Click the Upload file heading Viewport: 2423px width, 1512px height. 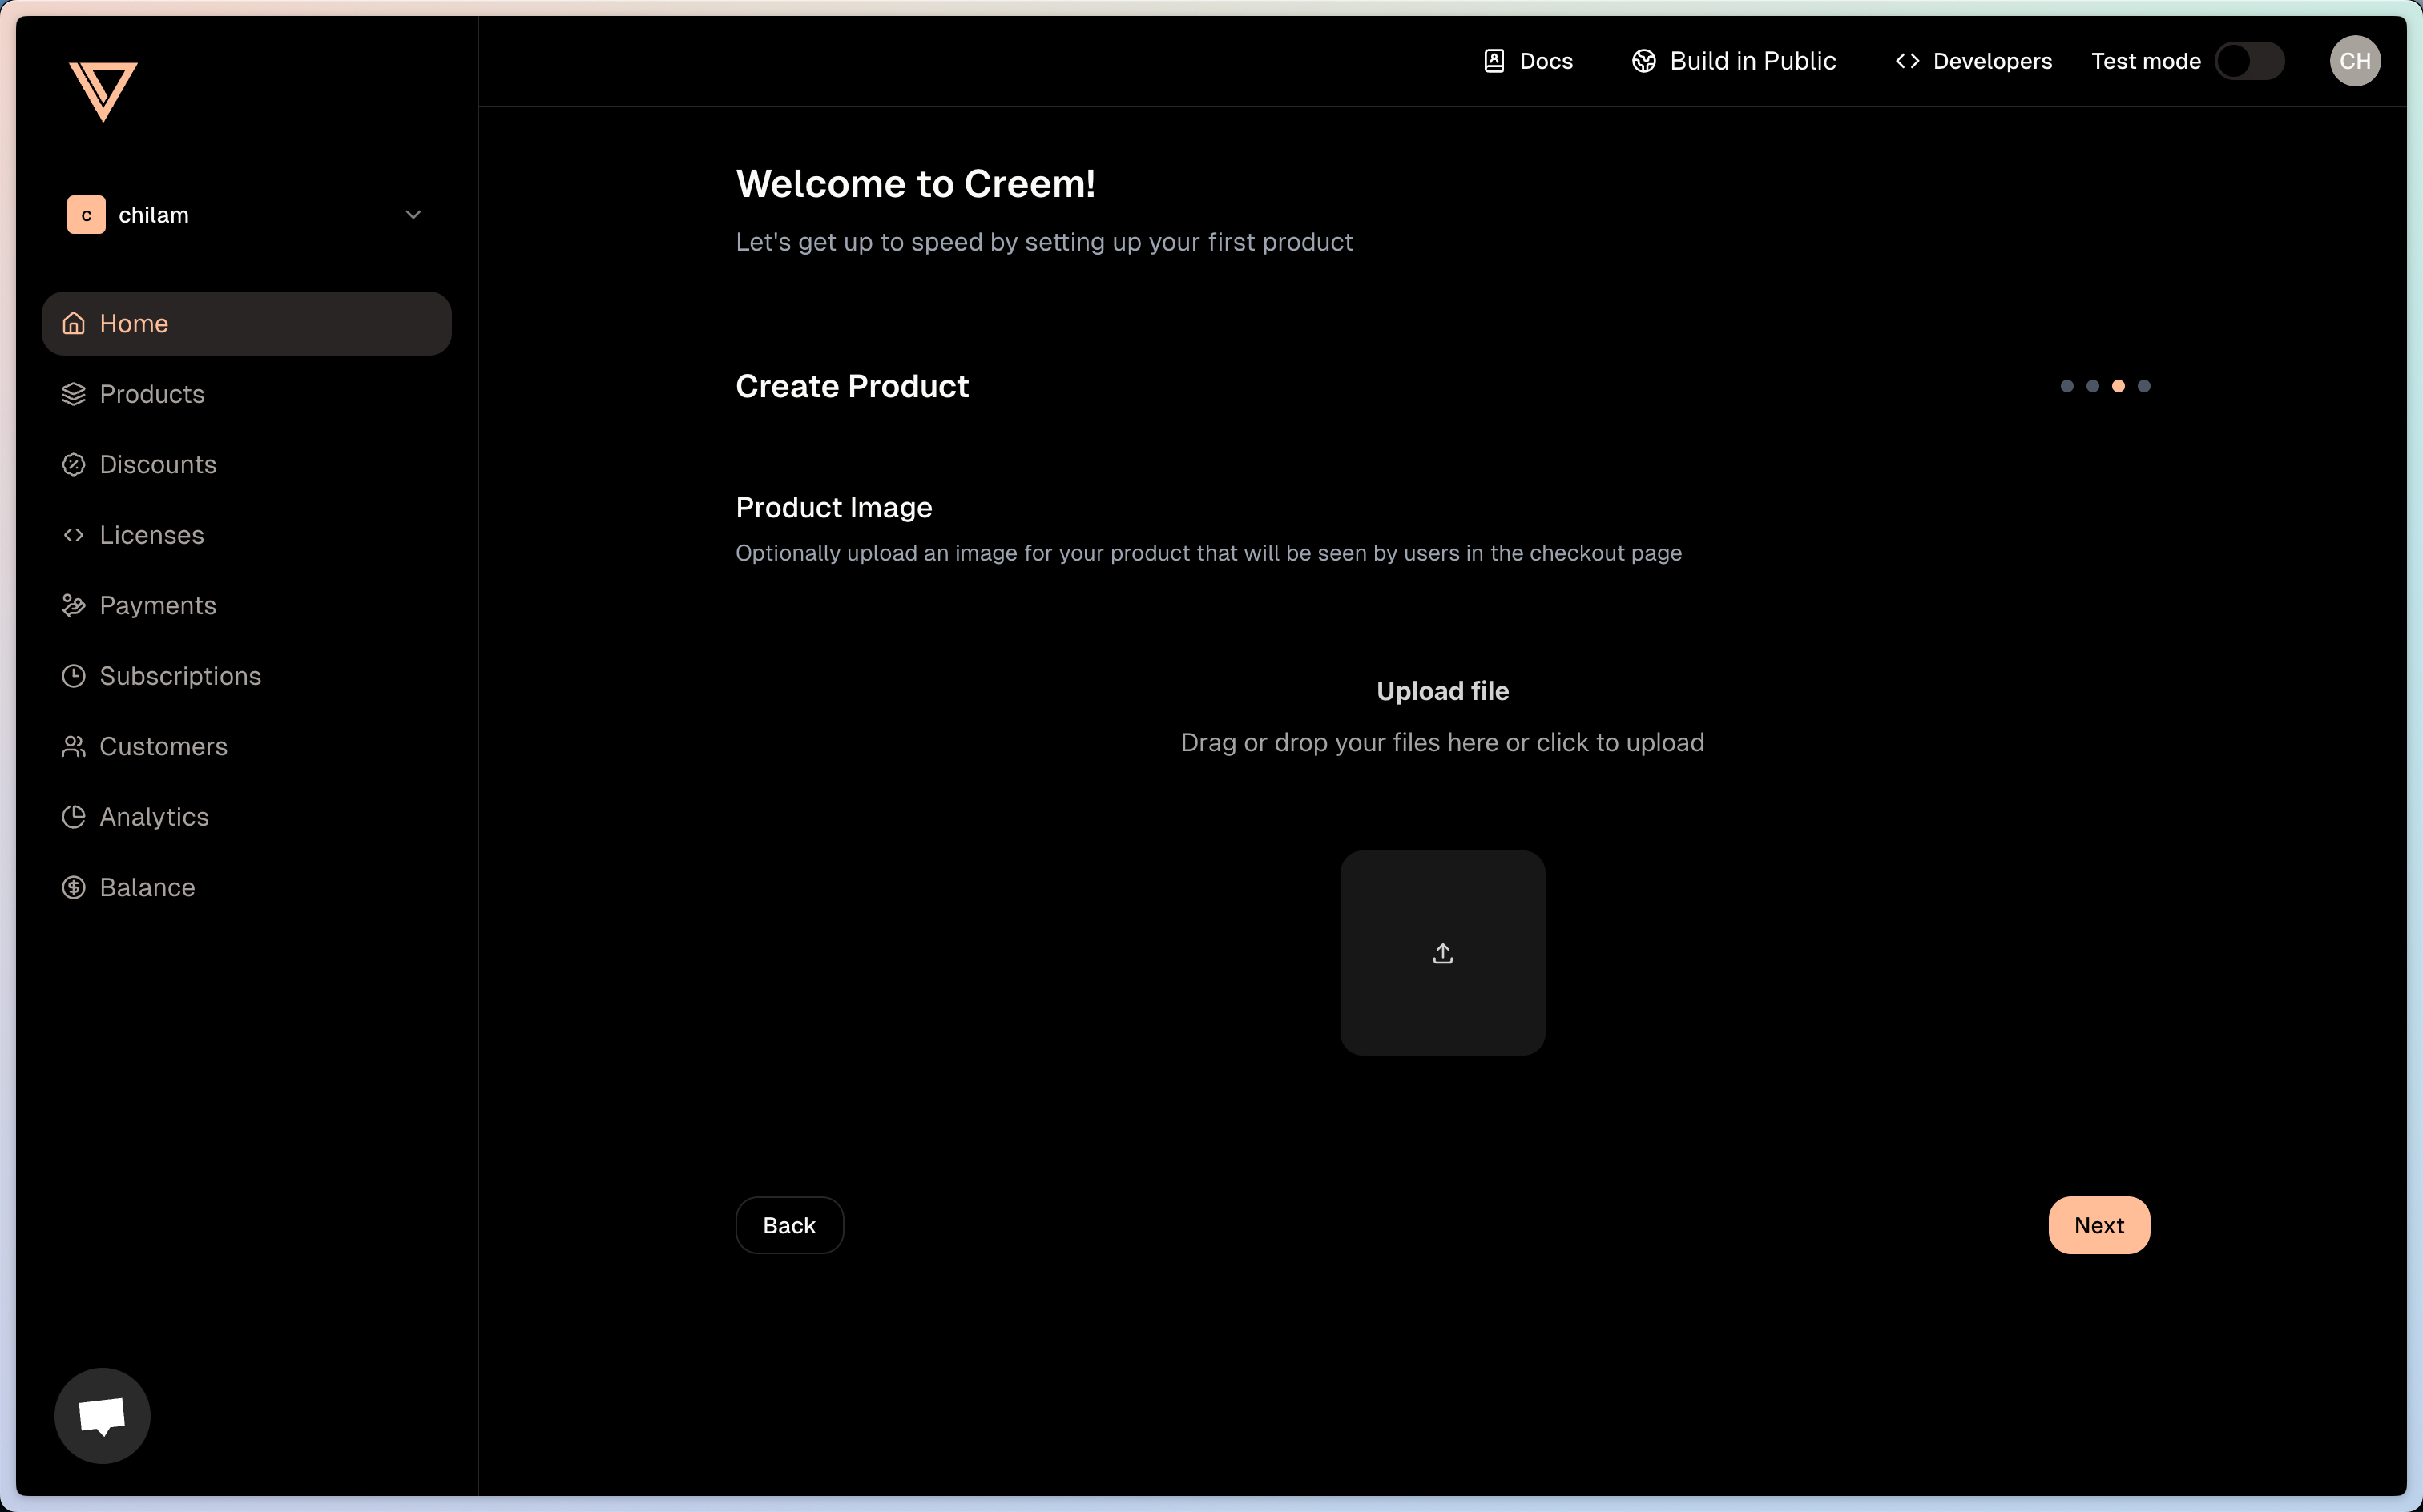(x=1442, y=691)
